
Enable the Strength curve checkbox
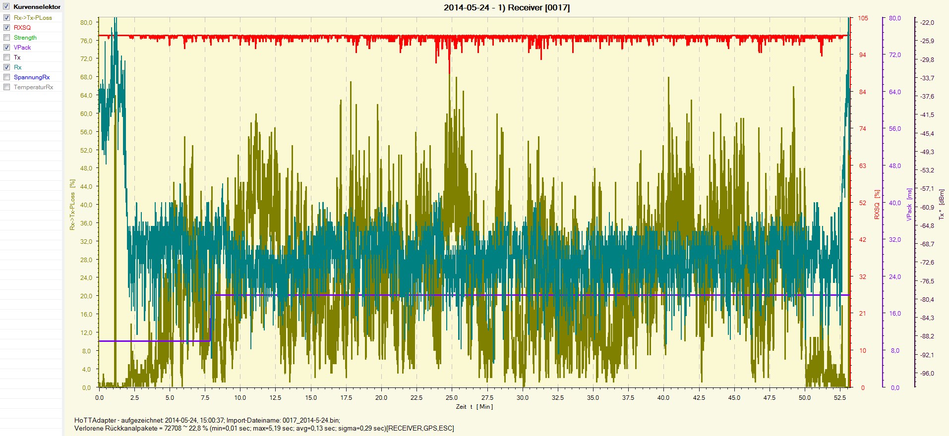7,38
